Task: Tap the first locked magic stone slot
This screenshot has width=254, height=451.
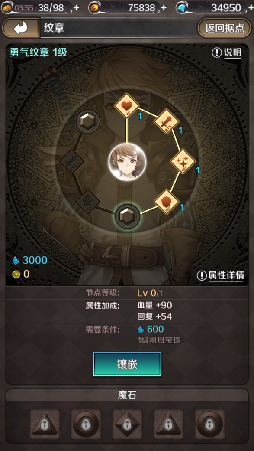Action: pos(45,424)
